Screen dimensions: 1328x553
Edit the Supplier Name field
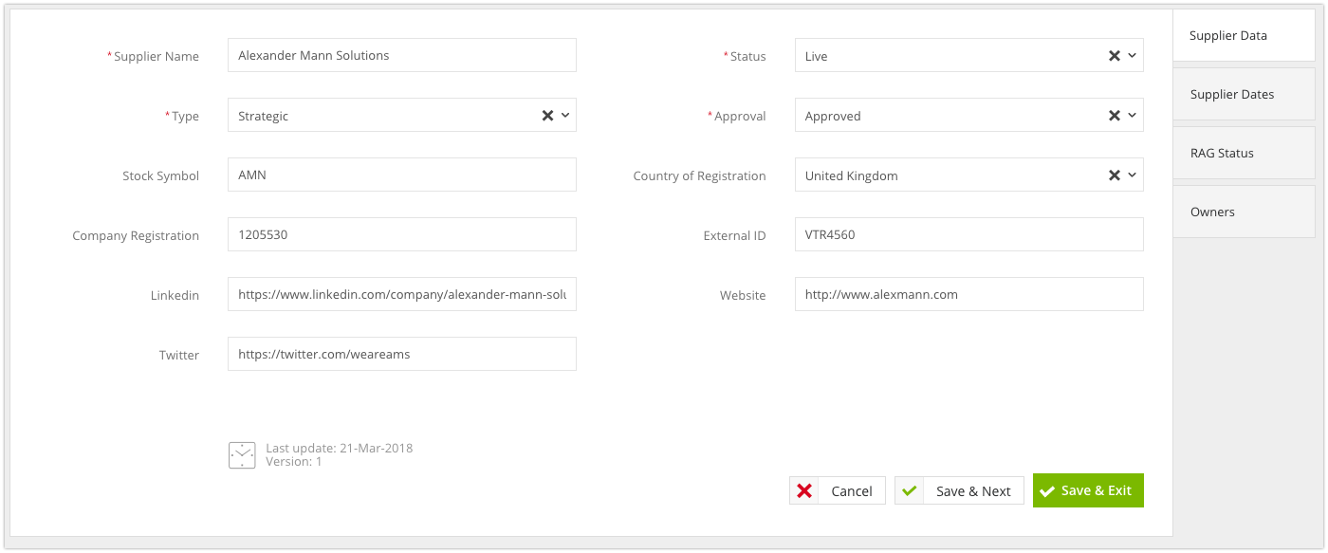(402, 55)
